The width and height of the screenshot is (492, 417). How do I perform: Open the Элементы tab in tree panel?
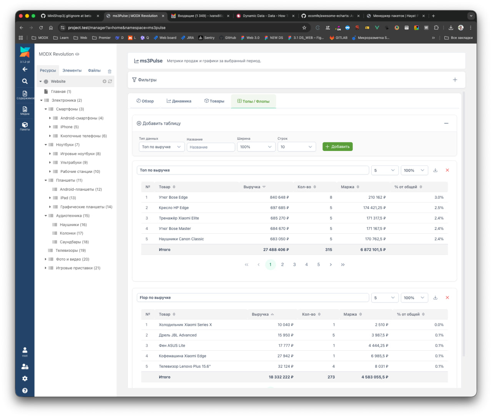pyautogui.click(x=72, y=70)
